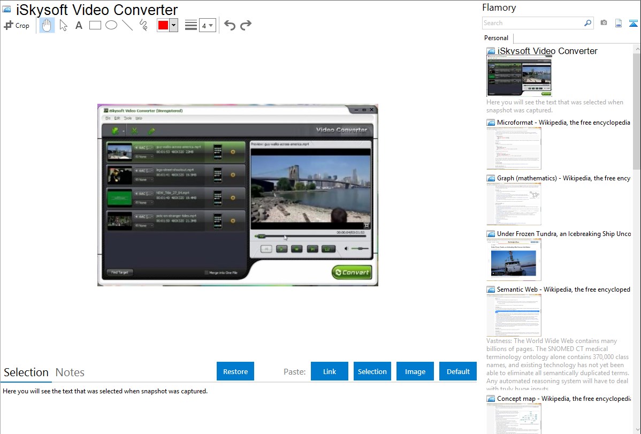Open the line width dropdown showing 4

tap(207, 25)
